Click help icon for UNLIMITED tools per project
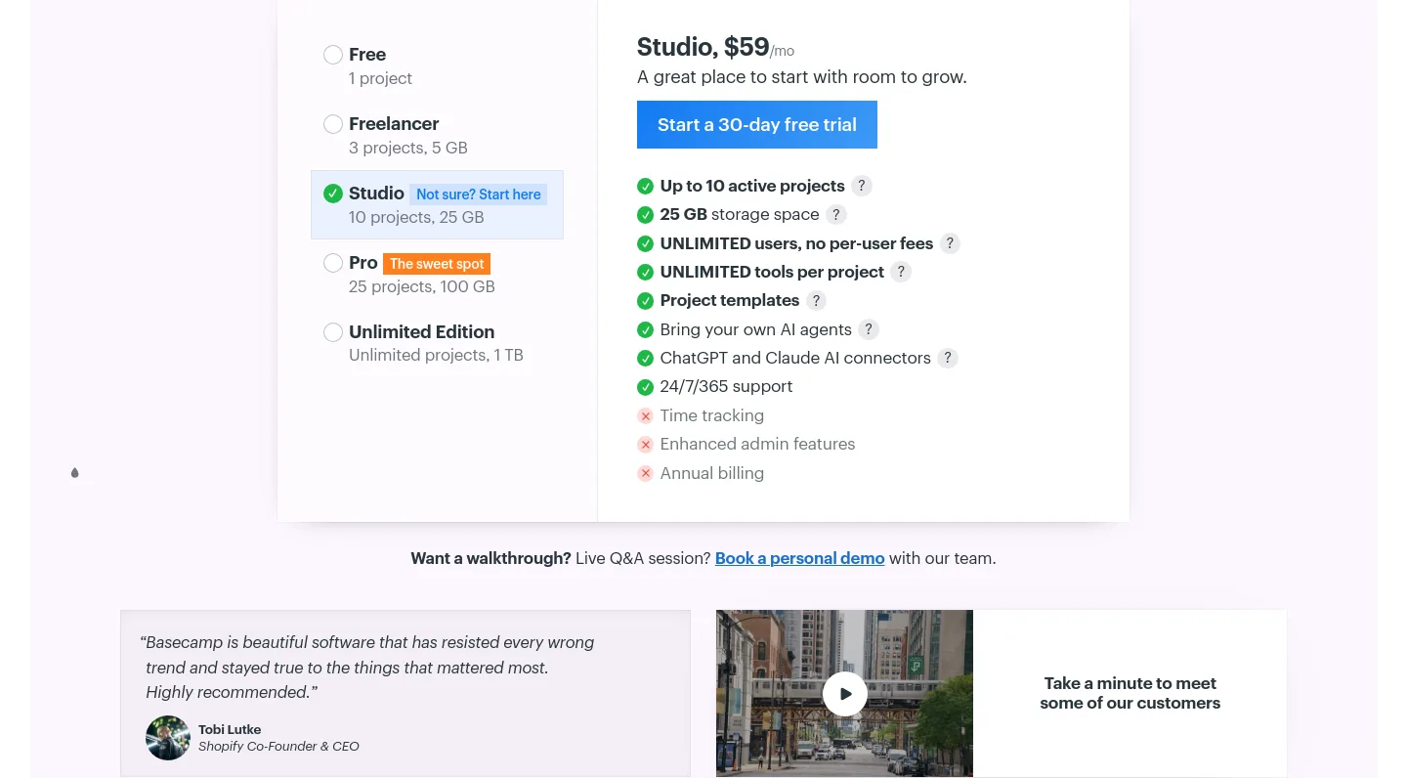The height and width of the screenshot is (778, 1407). coord(900,272)
